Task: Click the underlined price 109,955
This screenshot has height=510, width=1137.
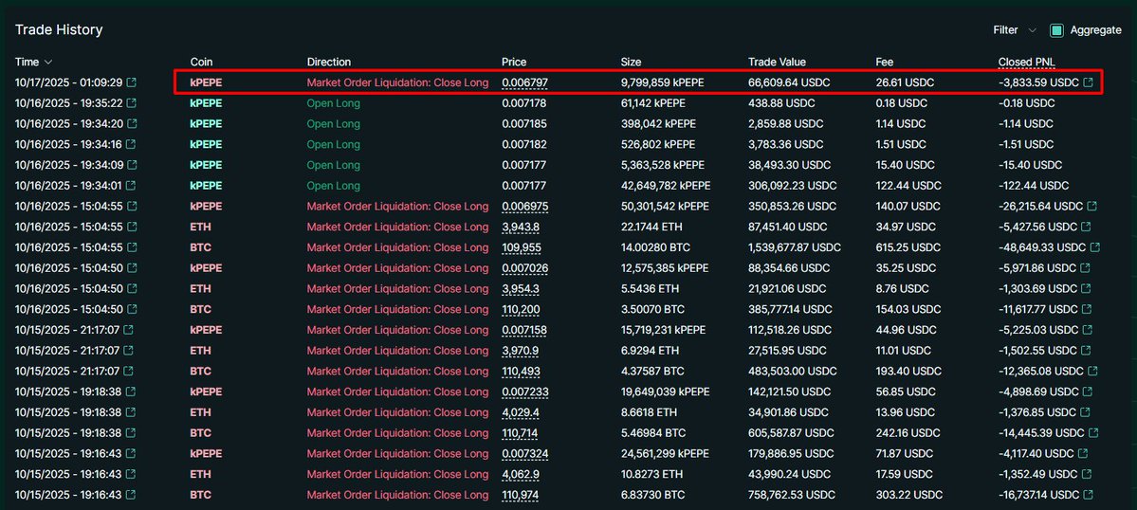Action: pos(522,247)
